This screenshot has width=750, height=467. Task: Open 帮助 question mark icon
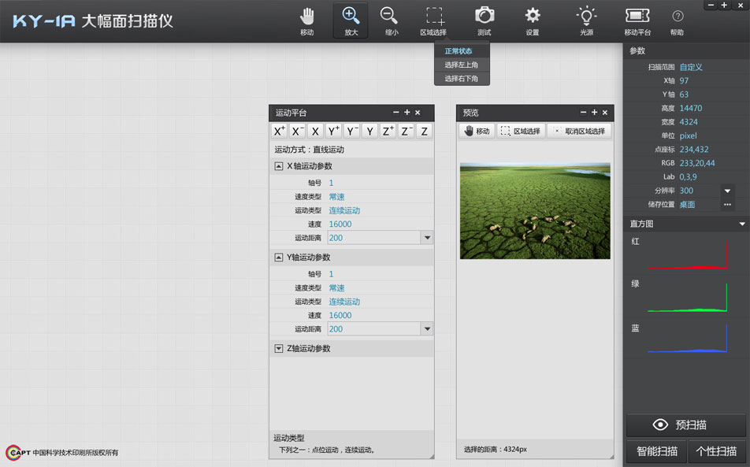677,17
